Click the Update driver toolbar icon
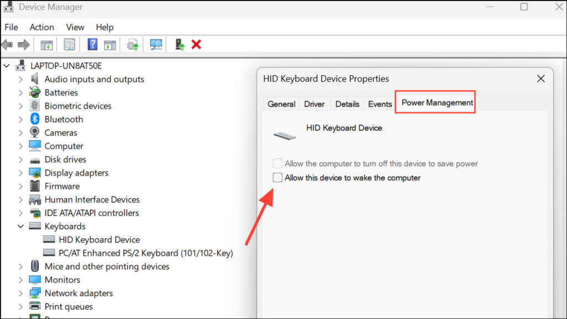 133,45
